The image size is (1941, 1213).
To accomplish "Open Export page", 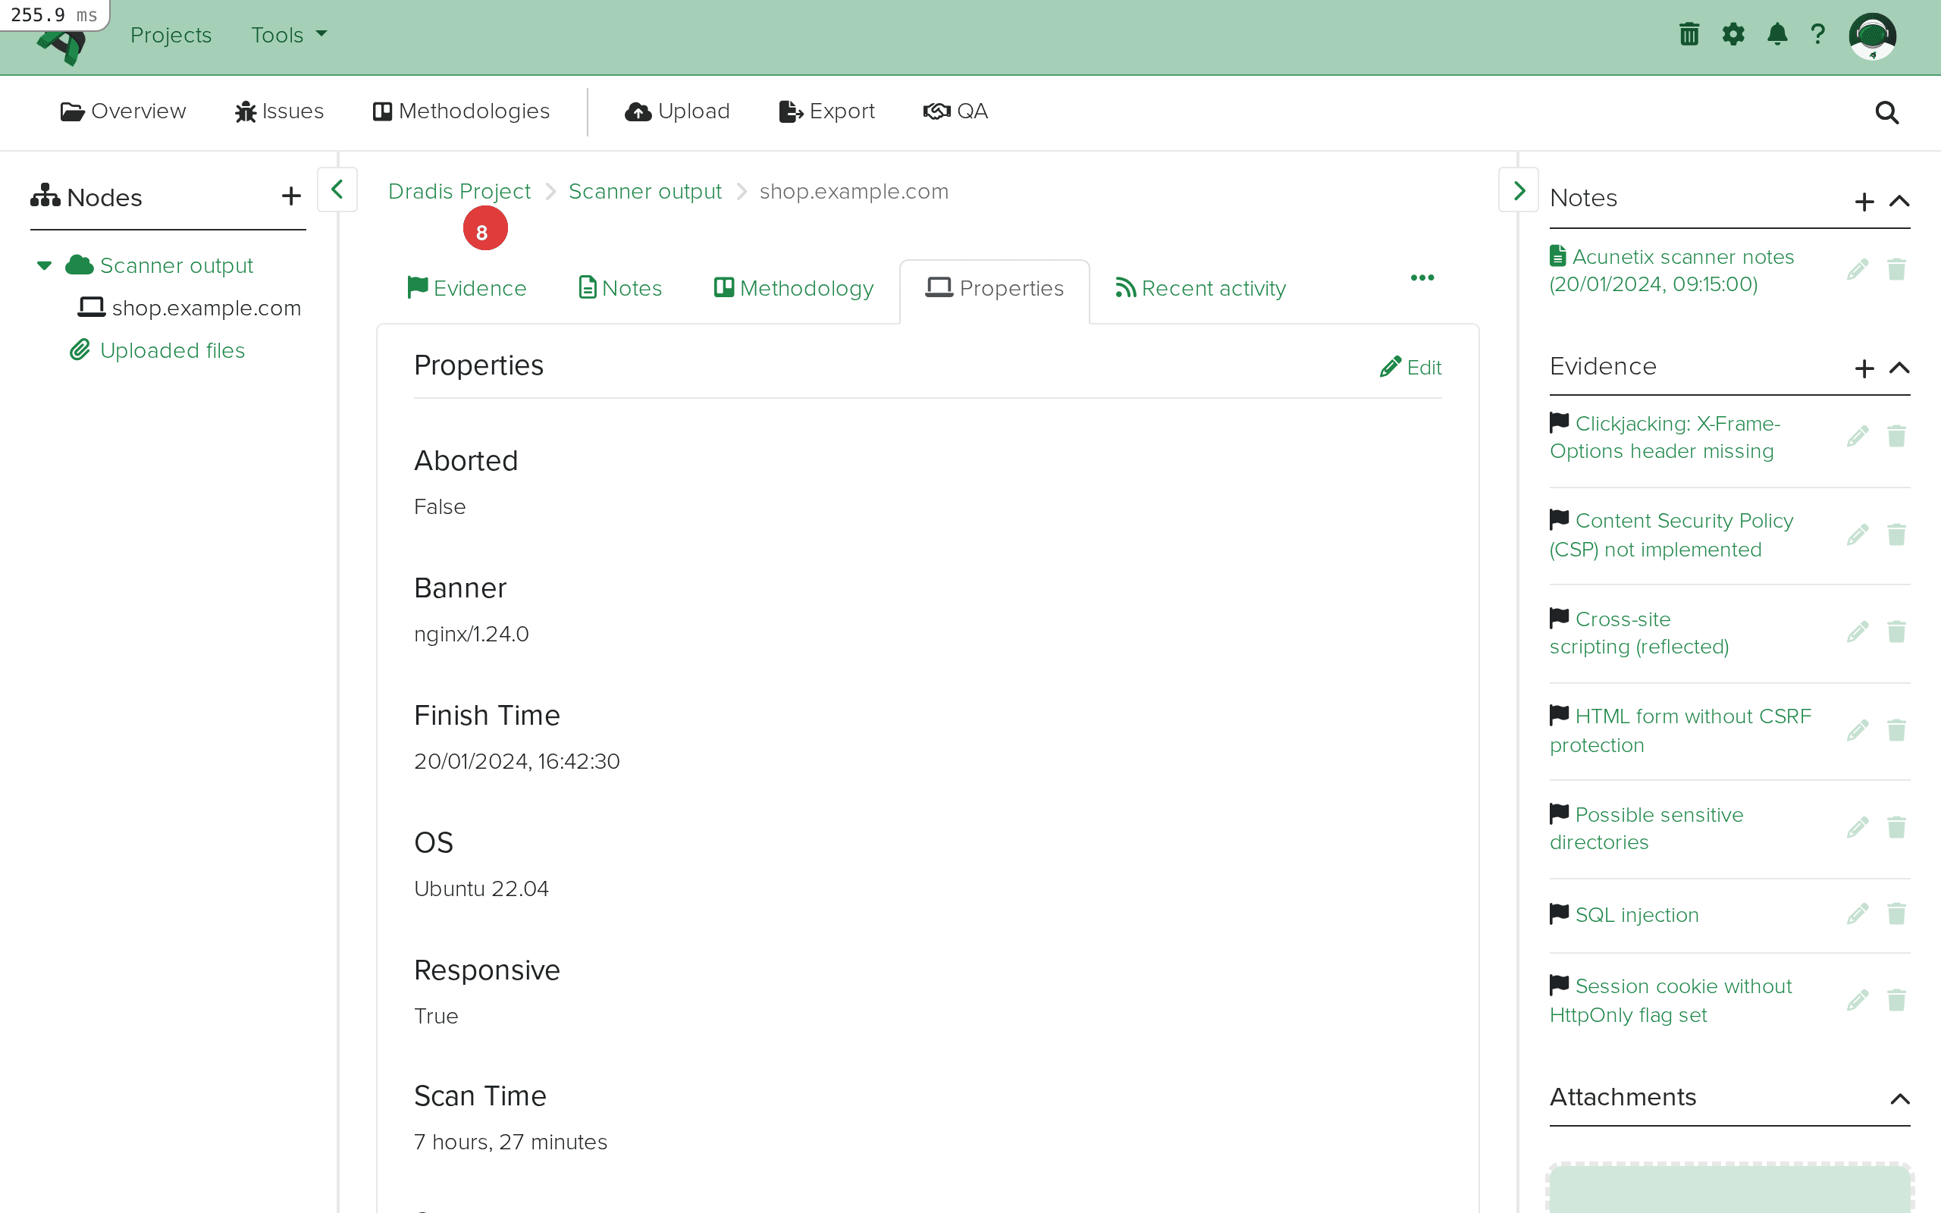I will point(826,111).
